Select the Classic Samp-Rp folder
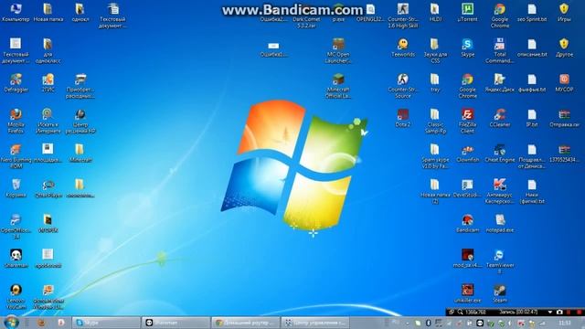Viewport: 585px width, 329px height. [435, 121]
